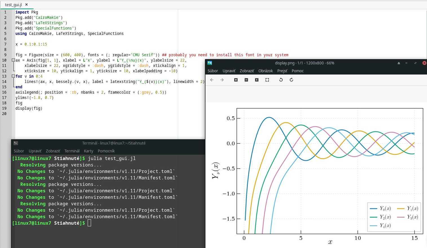Click the terminal command prompt cursor
This screenshot has height=248, width=427.
(89, 223)
